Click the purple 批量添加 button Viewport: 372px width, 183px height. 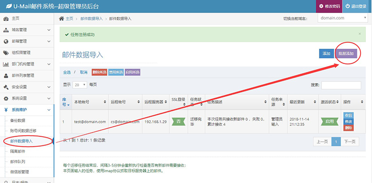coord(346,53)
